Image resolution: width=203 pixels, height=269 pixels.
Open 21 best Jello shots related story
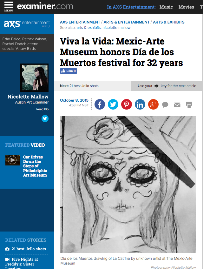[x=29, y=249]
